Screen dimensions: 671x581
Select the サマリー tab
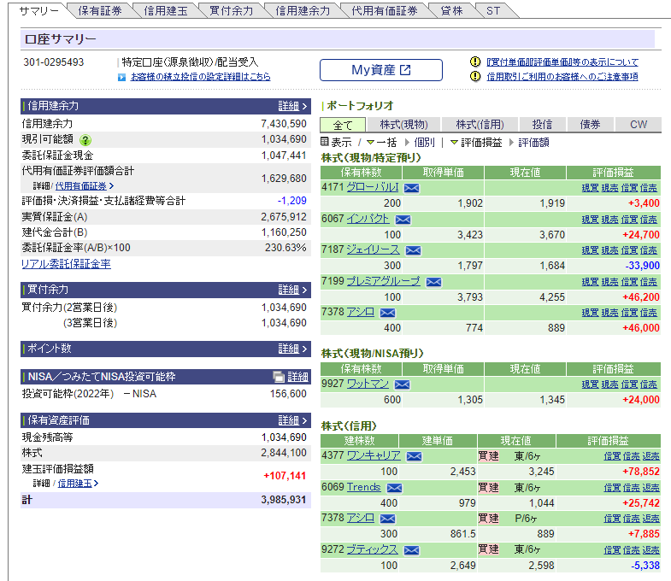pyautogui.click(x=38, y=11)
